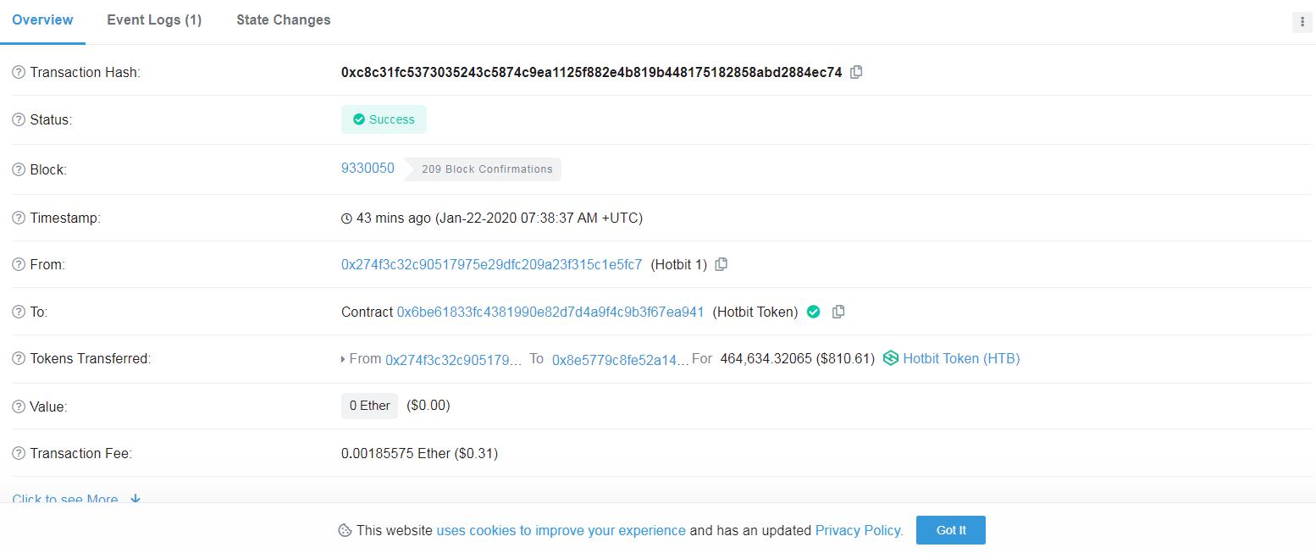The width and height of the screenshot is (1316, 553).
Task: Help icon next to Timestamp label
Action: (x=19, y=218)
